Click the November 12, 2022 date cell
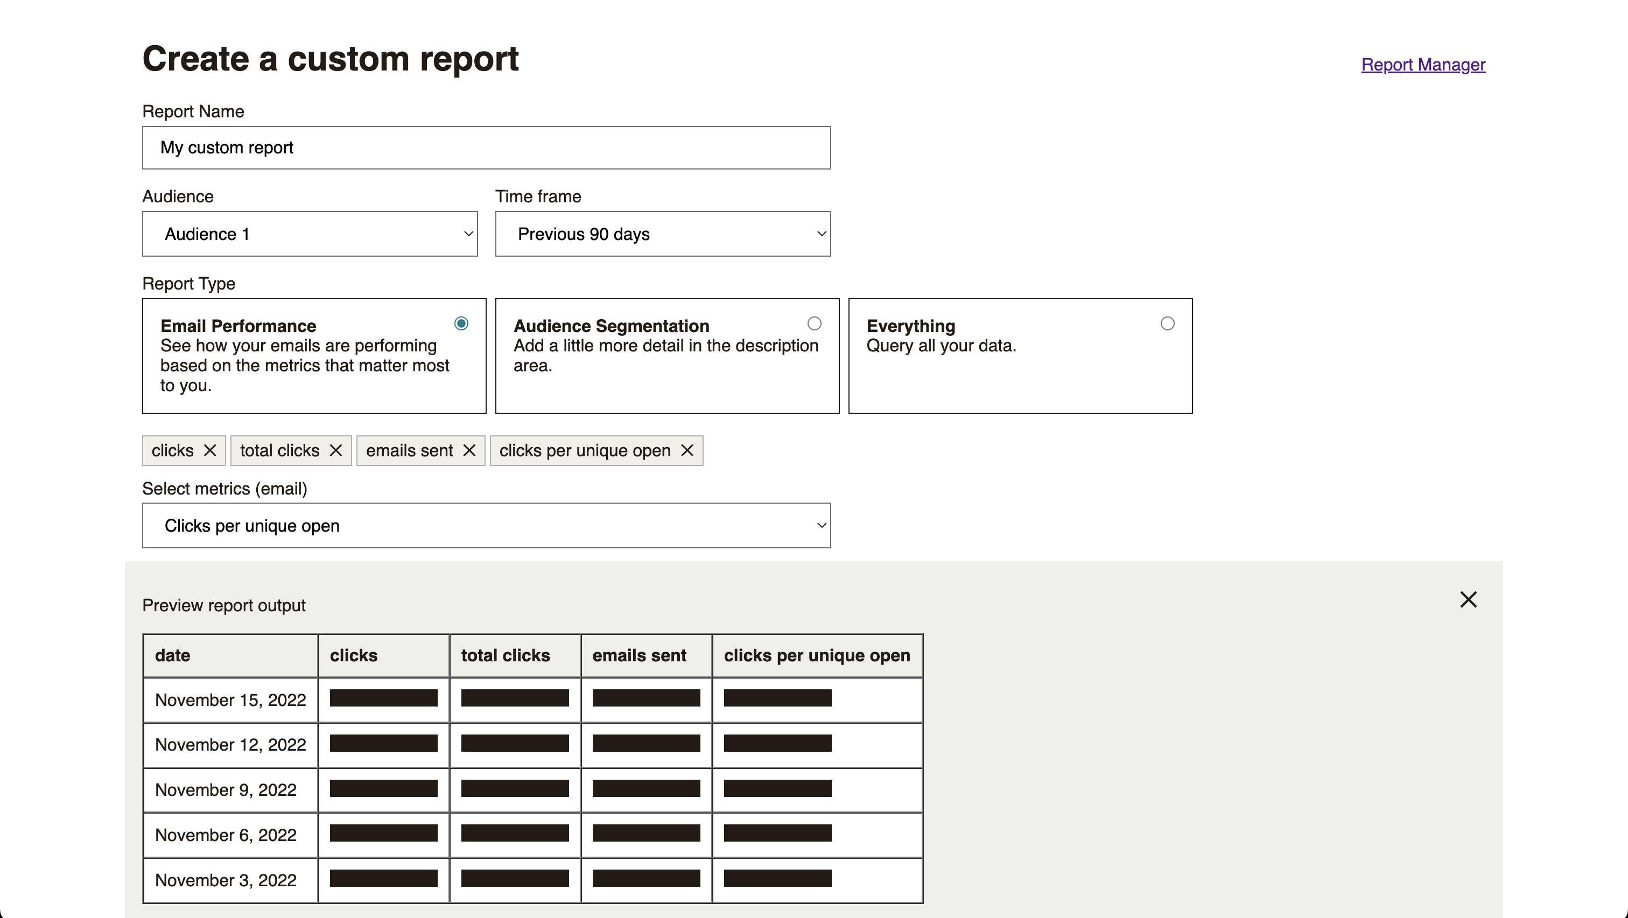Screen dimensions: 1628x918 pos(230,745)
